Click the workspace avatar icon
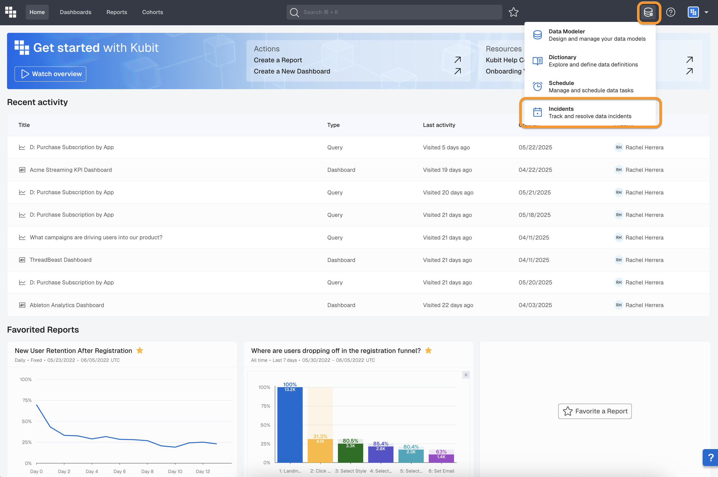 pos(693,12)
